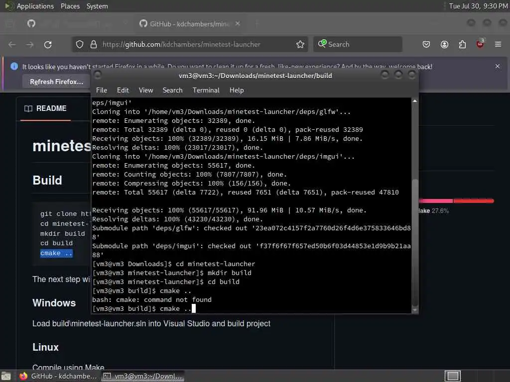This screenshot has width=510, height=382.
Task: Click the README book icon
Action: coord(28,108)
